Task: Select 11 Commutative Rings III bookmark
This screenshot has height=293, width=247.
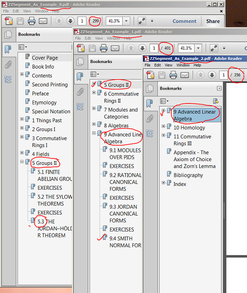Action: tap(192, 140)
